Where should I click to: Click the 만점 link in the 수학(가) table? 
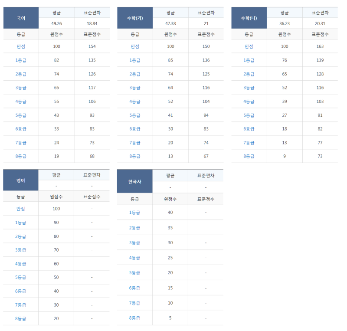(135, 46)
